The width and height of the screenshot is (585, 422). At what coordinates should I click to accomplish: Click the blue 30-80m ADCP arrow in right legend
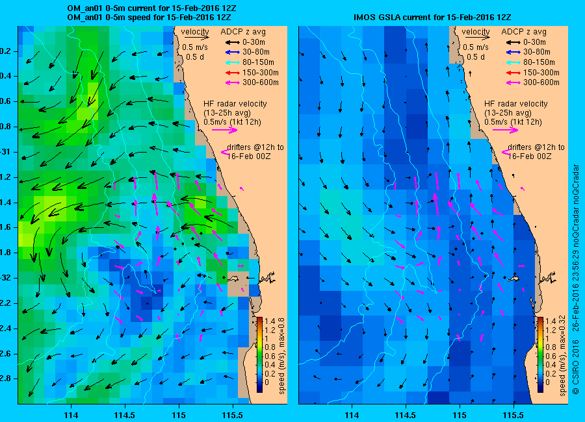(x=513, y=53)
